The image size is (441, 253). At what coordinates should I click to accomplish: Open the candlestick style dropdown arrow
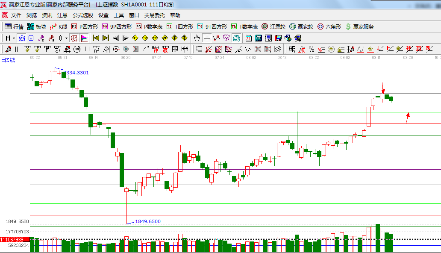click(66, 38)
